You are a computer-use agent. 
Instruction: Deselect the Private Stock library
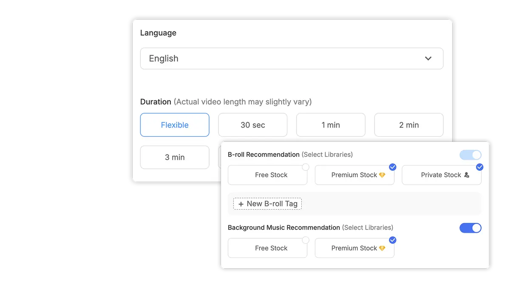[x=442, y=175]
